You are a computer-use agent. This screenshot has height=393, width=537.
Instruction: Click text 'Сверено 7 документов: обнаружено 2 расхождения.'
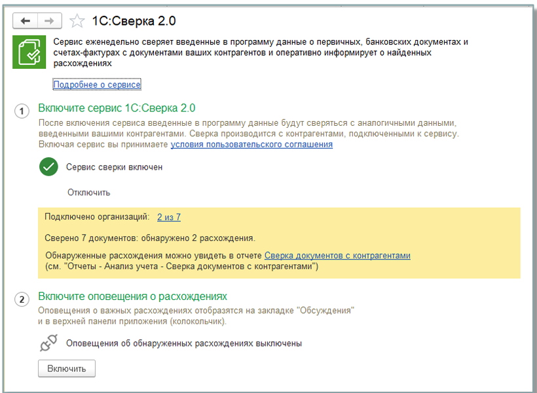tap(150, 238)
